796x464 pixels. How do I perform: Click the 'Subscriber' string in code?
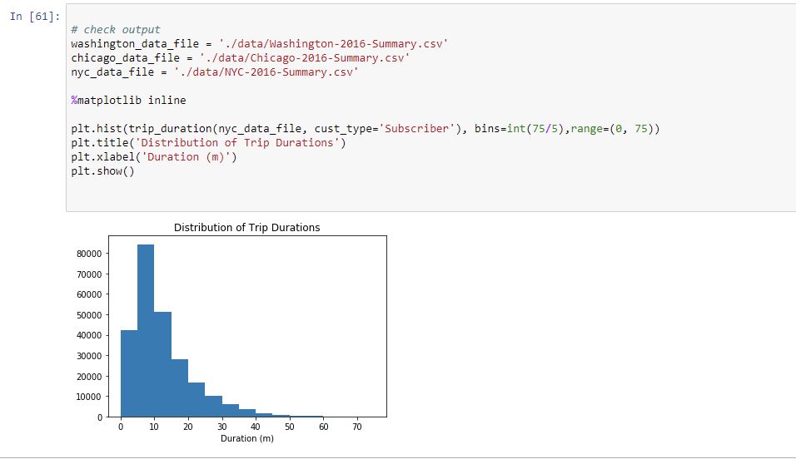(417, 129)
